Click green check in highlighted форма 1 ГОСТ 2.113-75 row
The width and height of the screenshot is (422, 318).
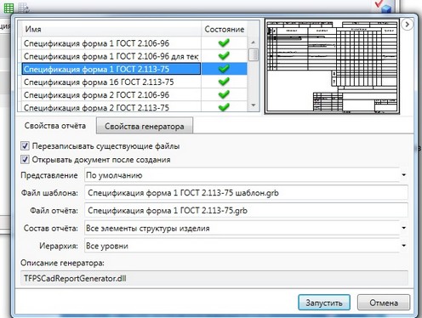(x=224, y=69)
